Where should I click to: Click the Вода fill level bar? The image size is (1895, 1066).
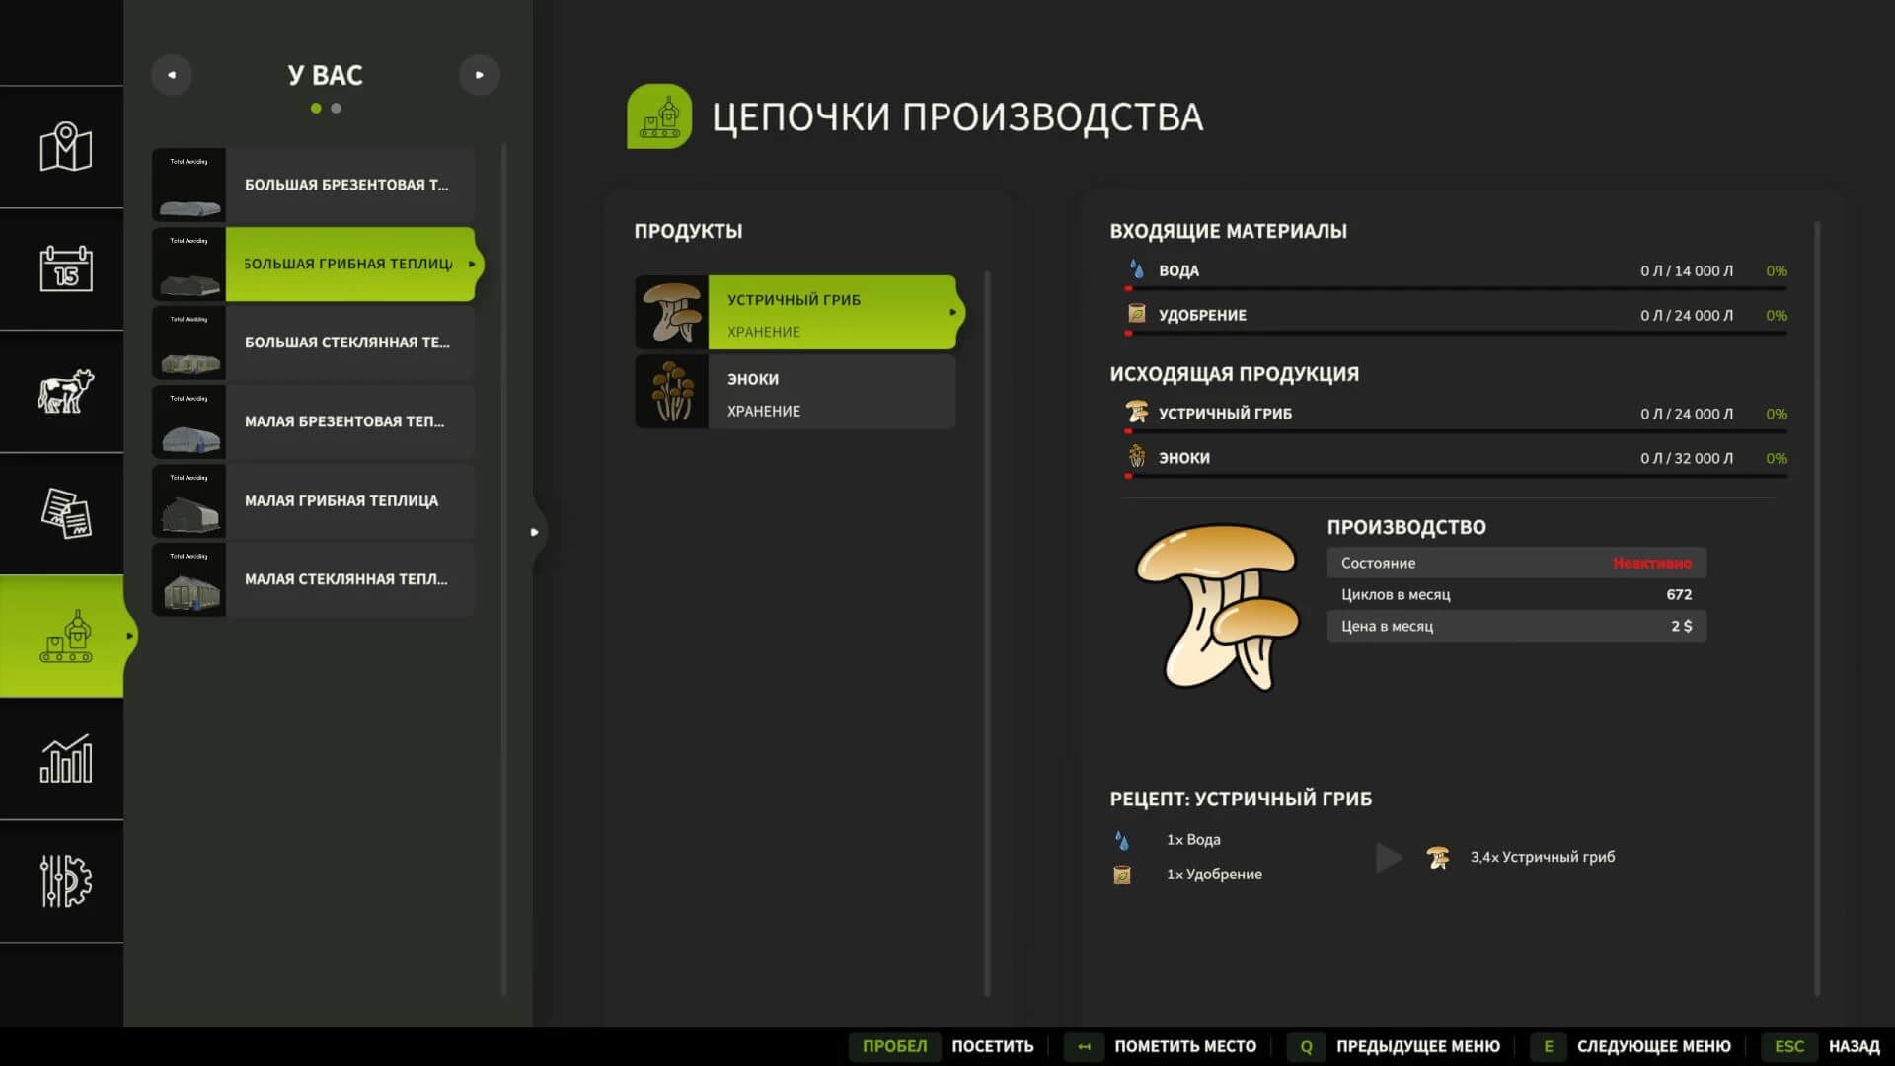[1456, 289]
